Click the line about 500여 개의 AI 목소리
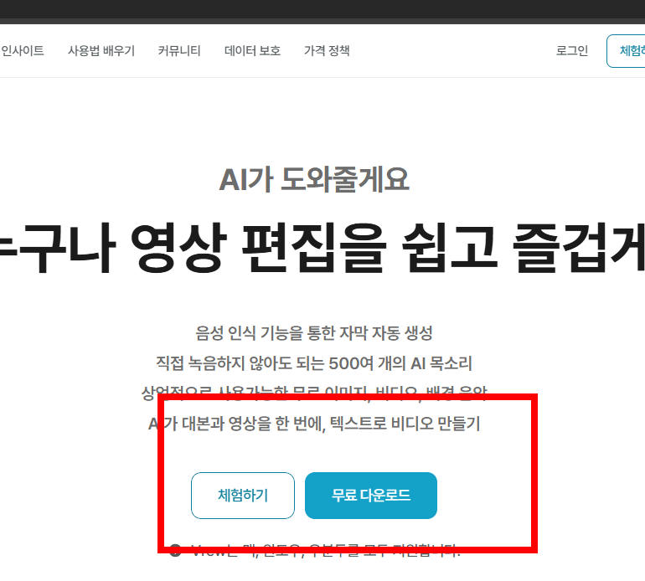Screen dimensions: 645x581 tap(314, 363)
